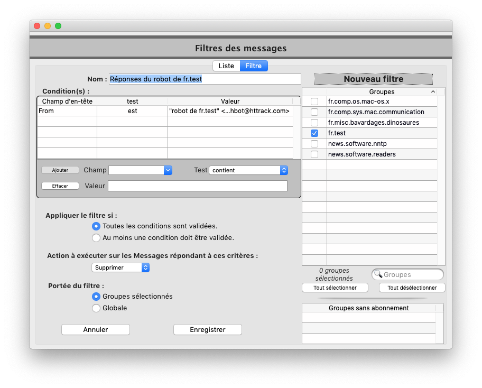Select the Globale scope option
The height and width of the screenshot is (388, 482).
[x=109, y=308]
